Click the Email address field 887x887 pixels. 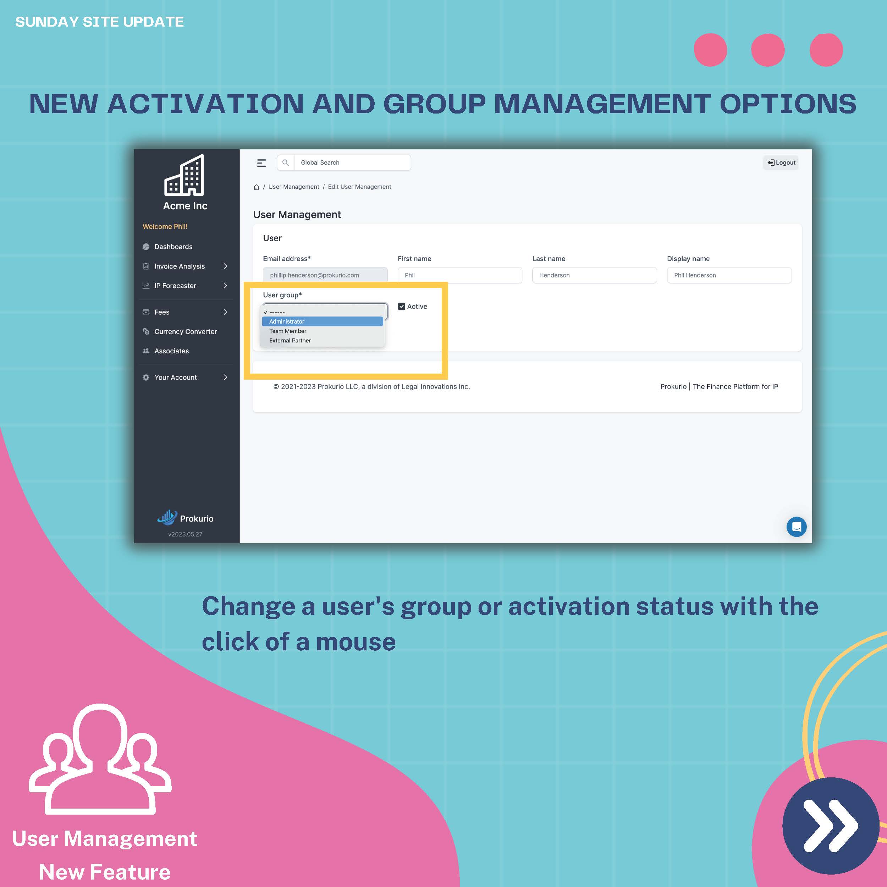(x=325, y=275)
